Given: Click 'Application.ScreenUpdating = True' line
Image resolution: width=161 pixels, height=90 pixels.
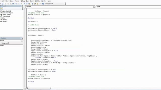Looking at the screenshot, I should 42,70.
